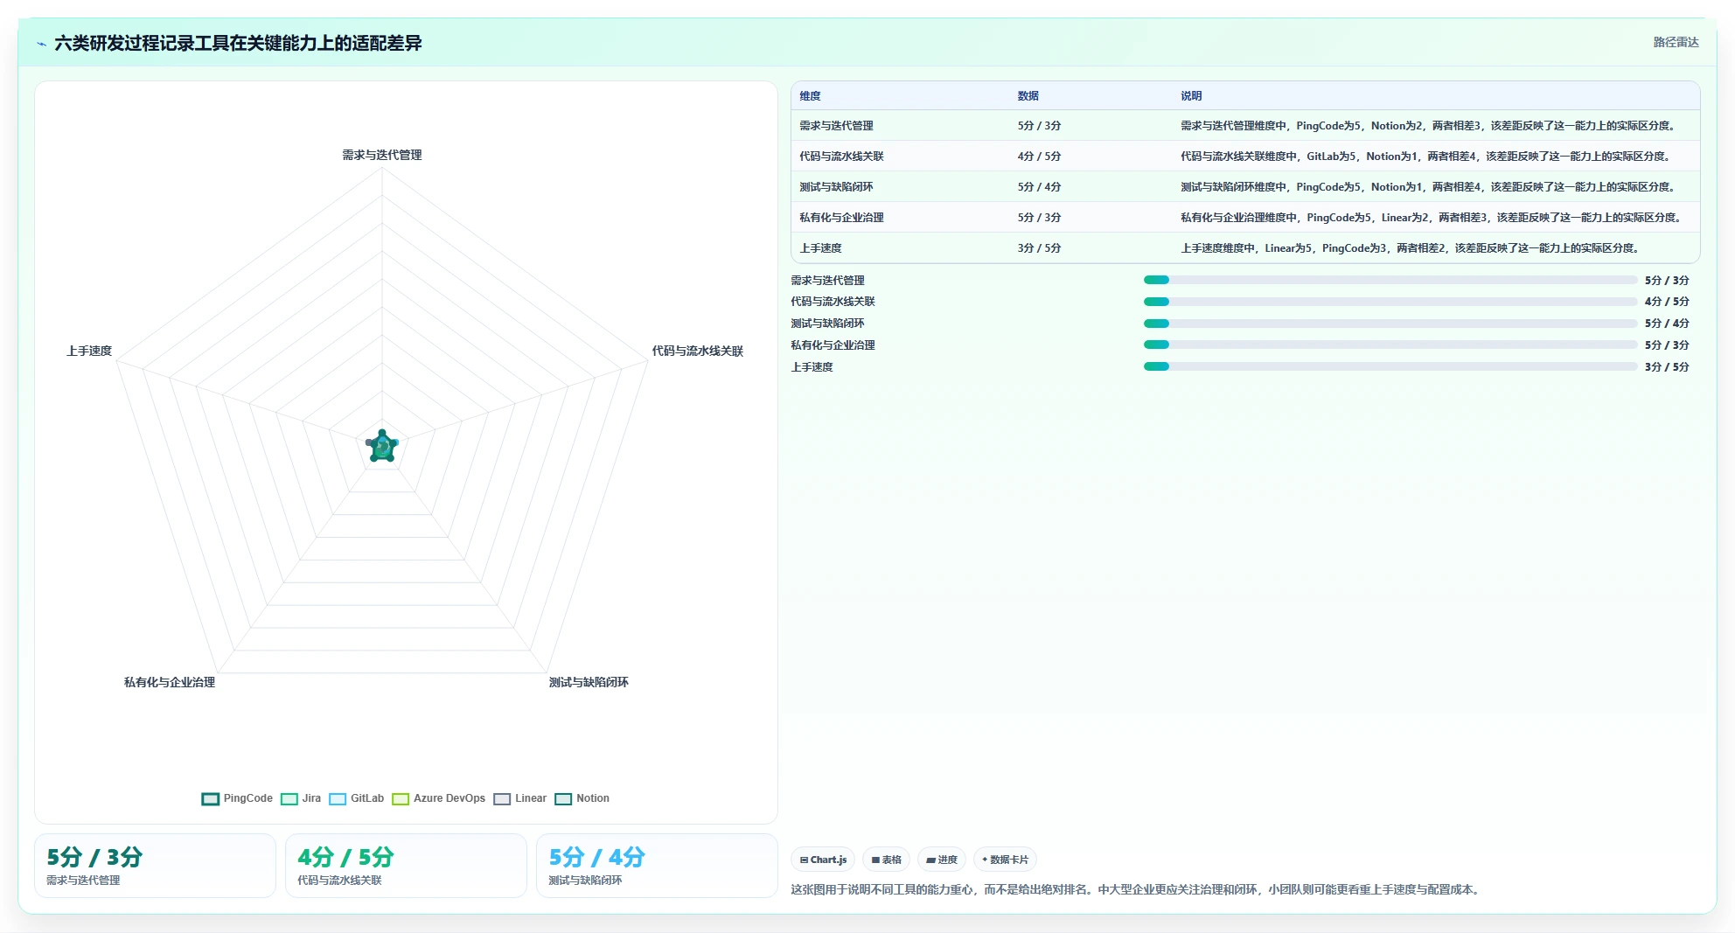Screen dimensions: 1735x933
Task: Click description mentioning Linear为5, PingCode为3
Action: [x=1411, y=248]
